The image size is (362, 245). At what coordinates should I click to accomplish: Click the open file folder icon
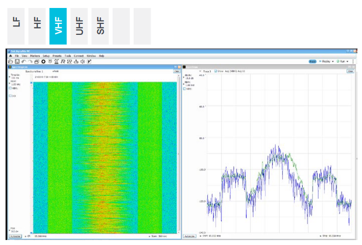tap(11, 61)
